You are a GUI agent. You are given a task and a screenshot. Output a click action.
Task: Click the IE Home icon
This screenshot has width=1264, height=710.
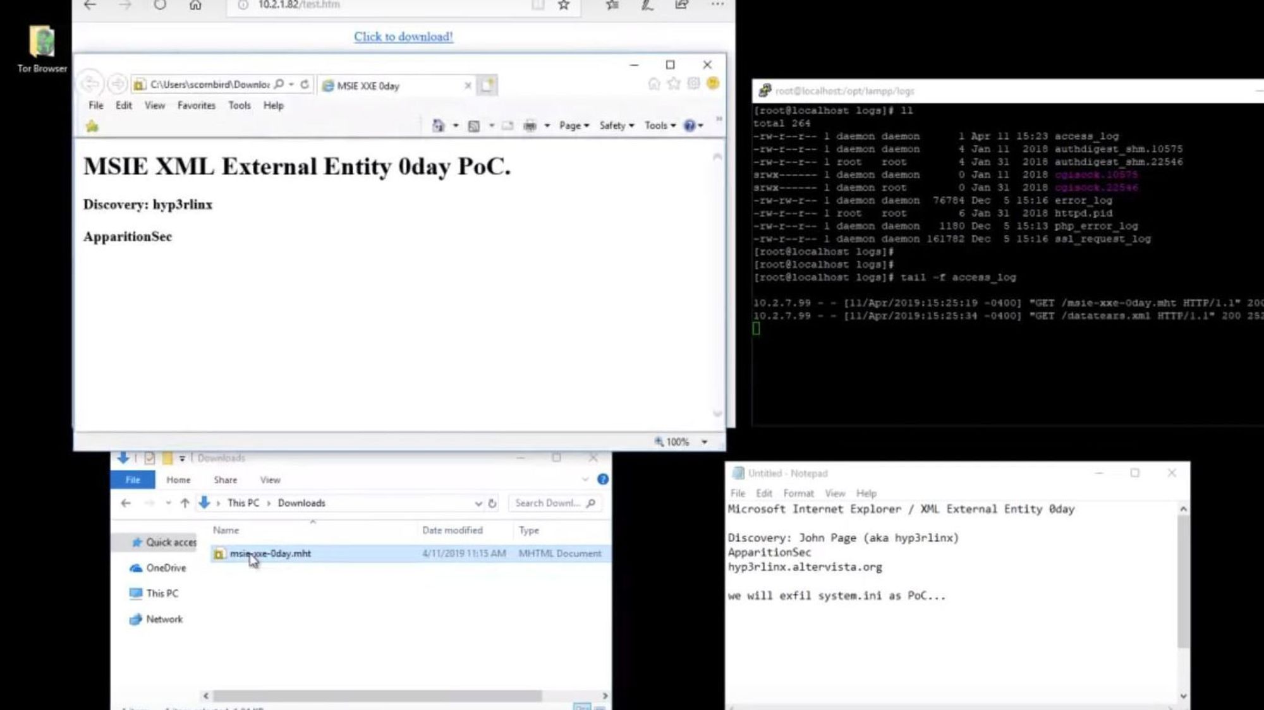tap(654, 83)
